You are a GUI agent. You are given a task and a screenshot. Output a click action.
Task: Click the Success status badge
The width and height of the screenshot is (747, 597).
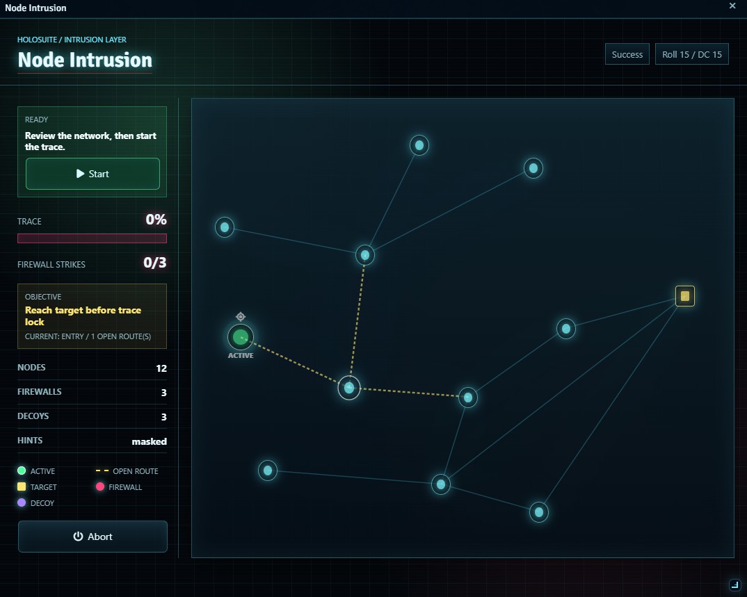[627, 54]
